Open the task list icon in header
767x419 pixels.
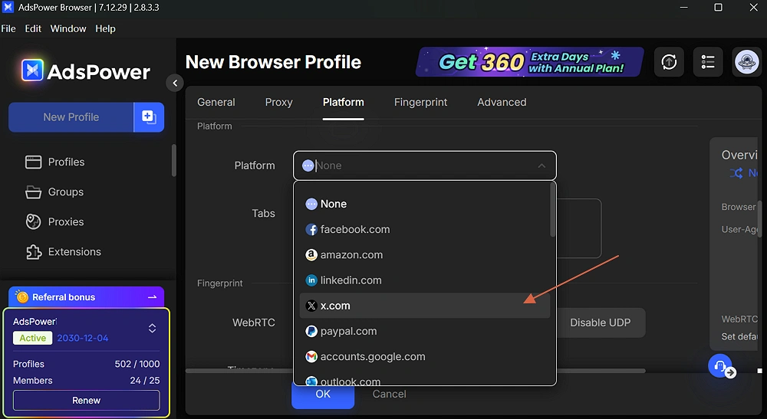708,62
